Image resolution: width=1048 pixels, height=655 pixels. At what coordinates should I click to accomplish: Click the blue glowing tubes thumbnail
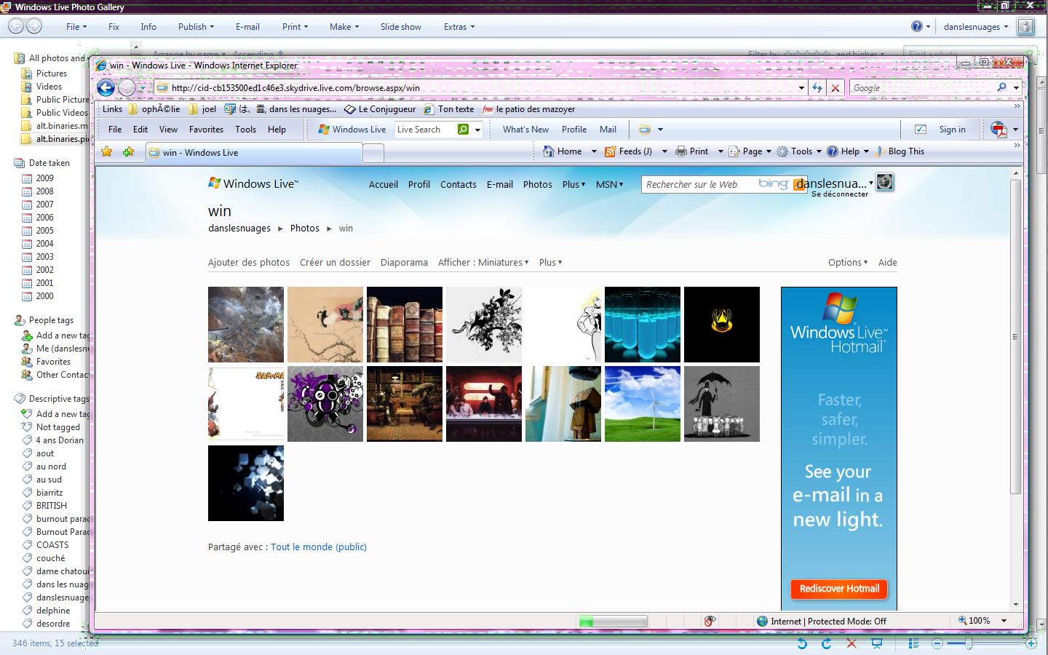point(643,325)
